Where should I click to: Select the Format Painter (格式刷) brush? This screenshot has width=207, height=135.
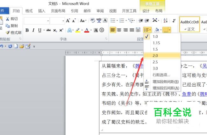pos(8,32)
